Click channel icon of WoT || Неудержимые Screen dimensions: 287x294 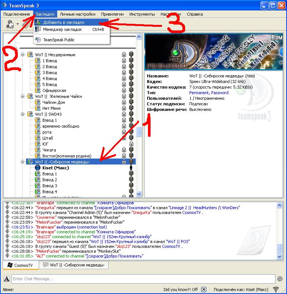tap(30, 55)
